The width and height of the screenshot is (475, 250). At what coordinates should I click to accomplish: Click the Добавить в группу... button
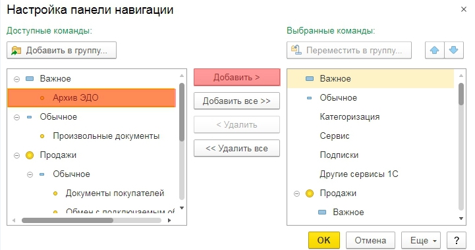tap(61, 50)
